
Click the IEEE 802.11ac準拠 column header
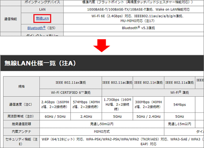(x=117, y=83)
